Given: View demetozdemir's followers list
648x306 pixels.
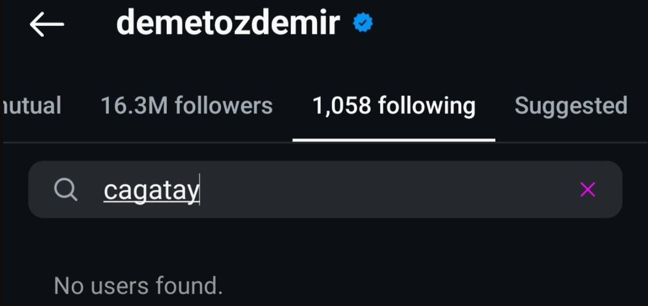Looking at the screenshot, I should pos(187,106).
